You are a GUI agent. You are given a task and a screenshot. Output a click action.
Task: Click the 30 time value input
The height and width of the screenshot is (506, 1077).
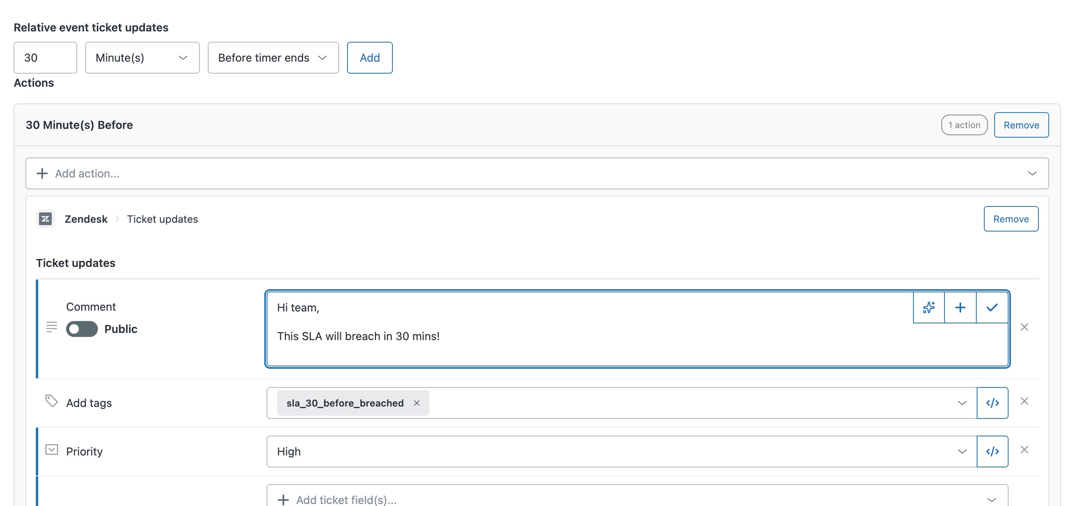tap(45, 58)
